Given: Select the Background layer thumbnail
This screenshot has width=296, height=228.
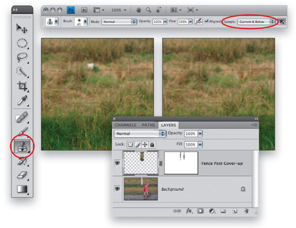Looking at the screenshot, I should (141, 189).
